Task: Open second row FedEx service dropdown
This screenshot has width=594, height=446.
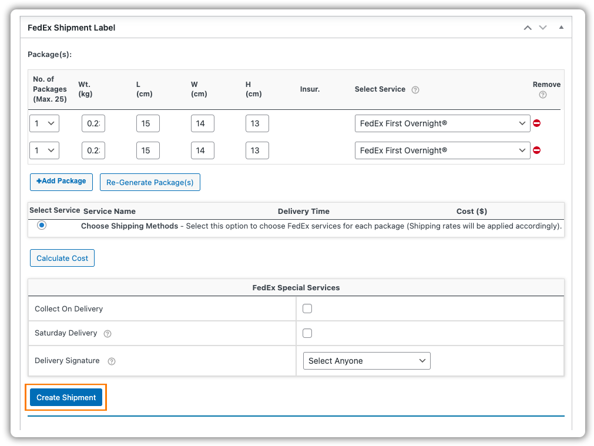Action: click(442, 150)
